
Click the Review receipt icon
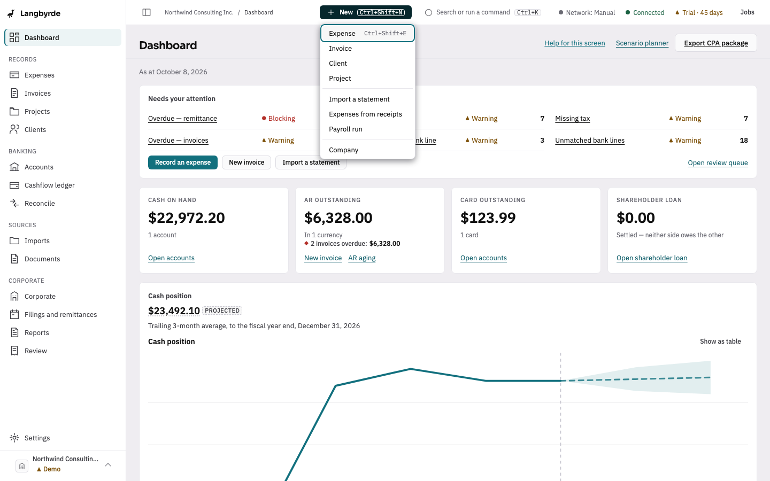14,351
